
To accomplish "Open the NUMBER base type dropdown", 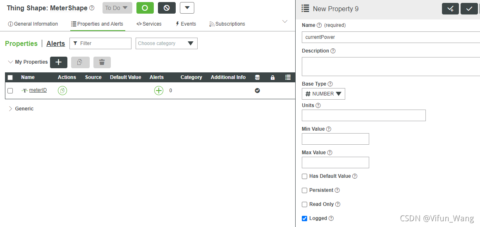I will pyautogui.click(x=323, y=94).
